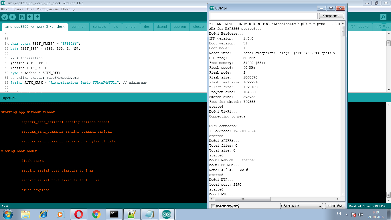Screen dimensions: 391x220
Task: Upload the sketch using the arrow icon
Action: click(12, 17)
